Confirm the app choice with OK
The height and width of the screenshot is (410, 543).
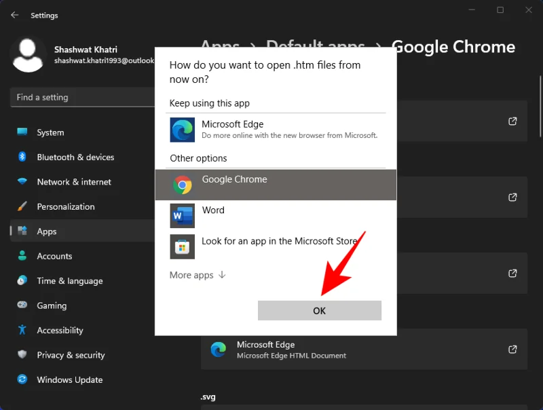(x=319, y=310)
